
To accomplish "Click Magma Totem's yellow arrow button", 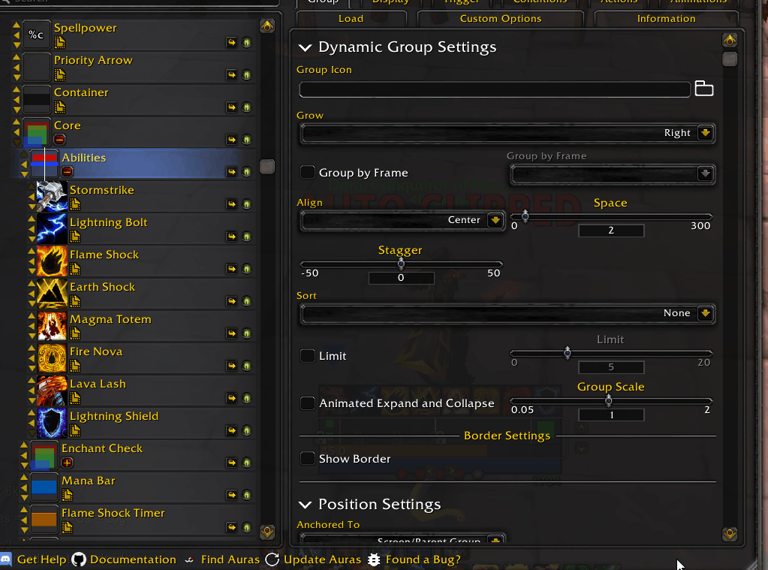I will tap(232, 333).
